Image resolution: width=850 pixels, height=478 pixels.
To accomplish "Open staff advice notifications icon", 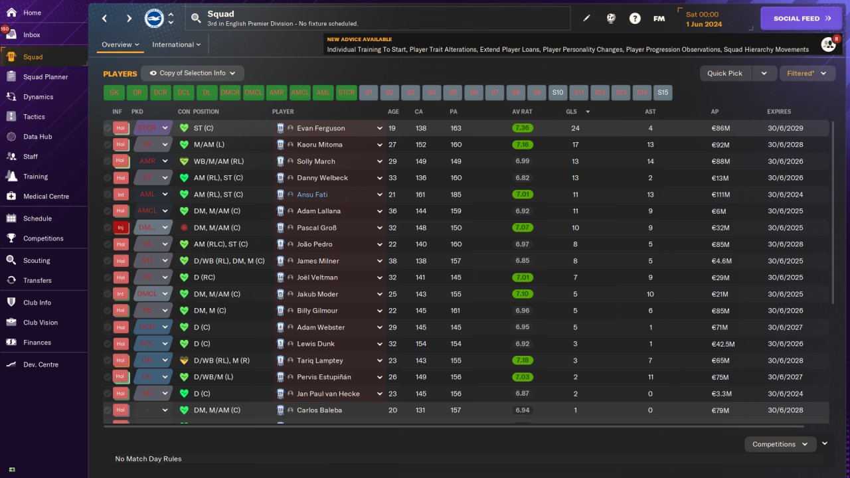I will coord(828,44).
